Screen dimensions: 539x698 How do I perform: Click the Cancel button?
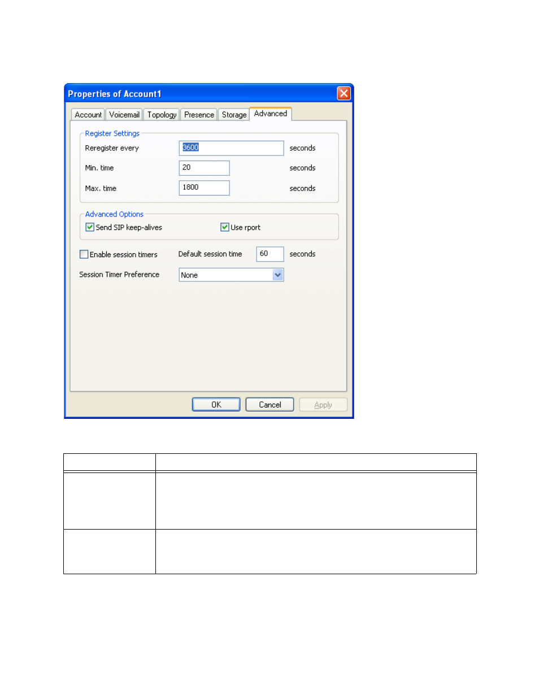[x=269, y=405]
